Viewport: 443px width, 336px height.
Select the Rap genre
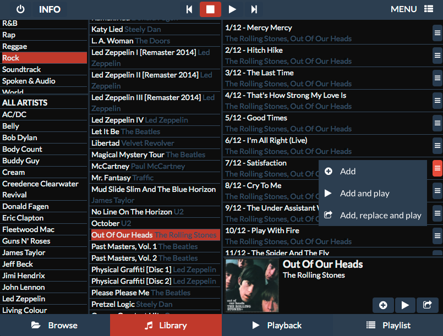pyautogui.click(x=43, y=35)
